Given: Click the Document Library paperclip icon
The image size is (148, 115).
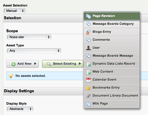Looking at the screenshot, I should [88, 96].
